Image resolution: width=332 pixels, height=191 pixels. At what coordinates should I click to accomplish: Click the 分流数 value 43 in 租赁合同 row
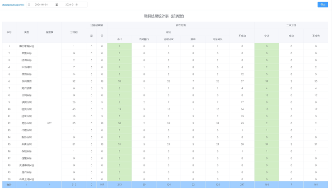click(74, 109)
